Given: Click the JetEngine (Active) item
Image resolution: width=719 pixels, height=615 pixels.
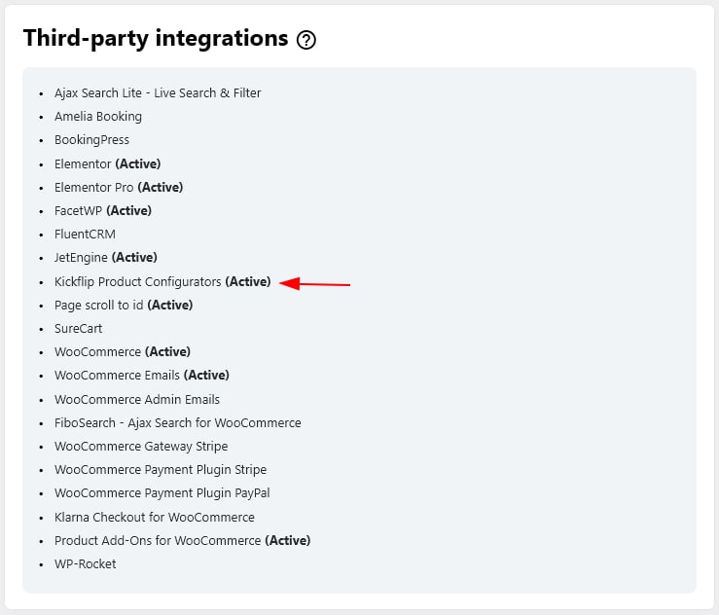Looking at the screenshot, I should 105,258.
